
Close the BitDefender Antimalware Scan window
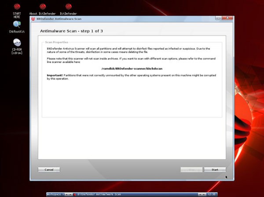coord(227,18)
